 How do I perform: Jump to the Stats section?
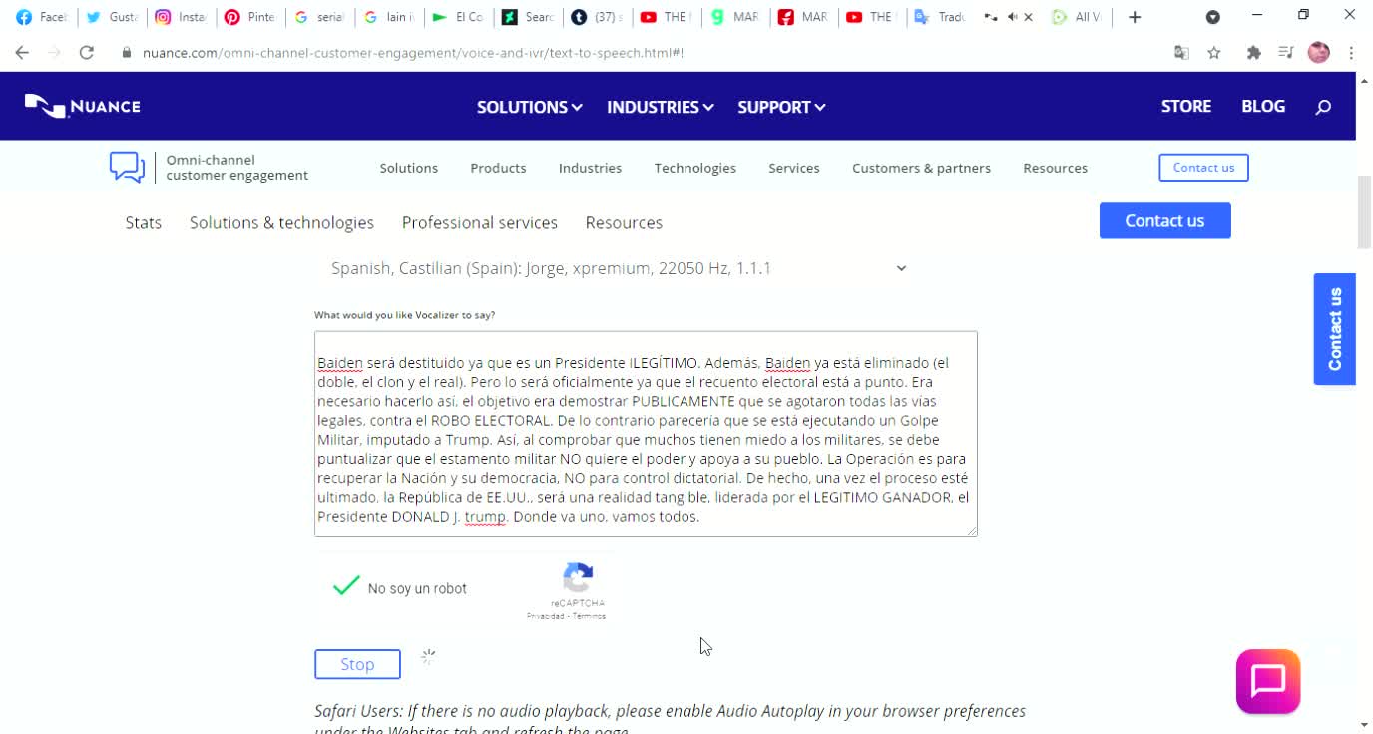143,222
